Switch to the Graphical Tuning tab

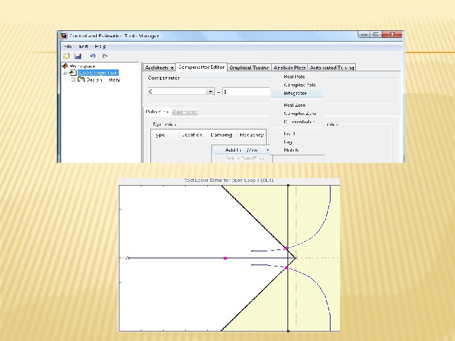point(249,68)
